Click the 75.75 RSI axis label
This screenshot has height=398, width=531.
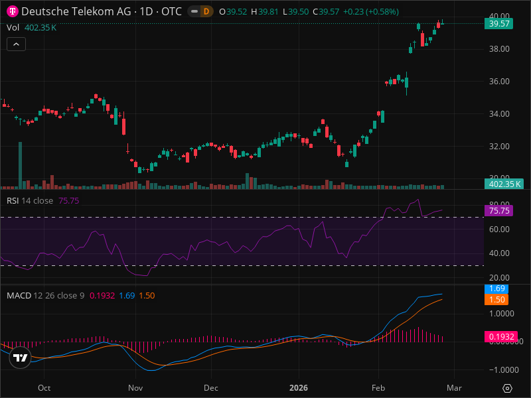[499, 210]
